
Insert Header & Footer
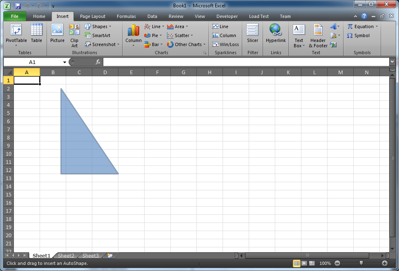click(318, 35)
